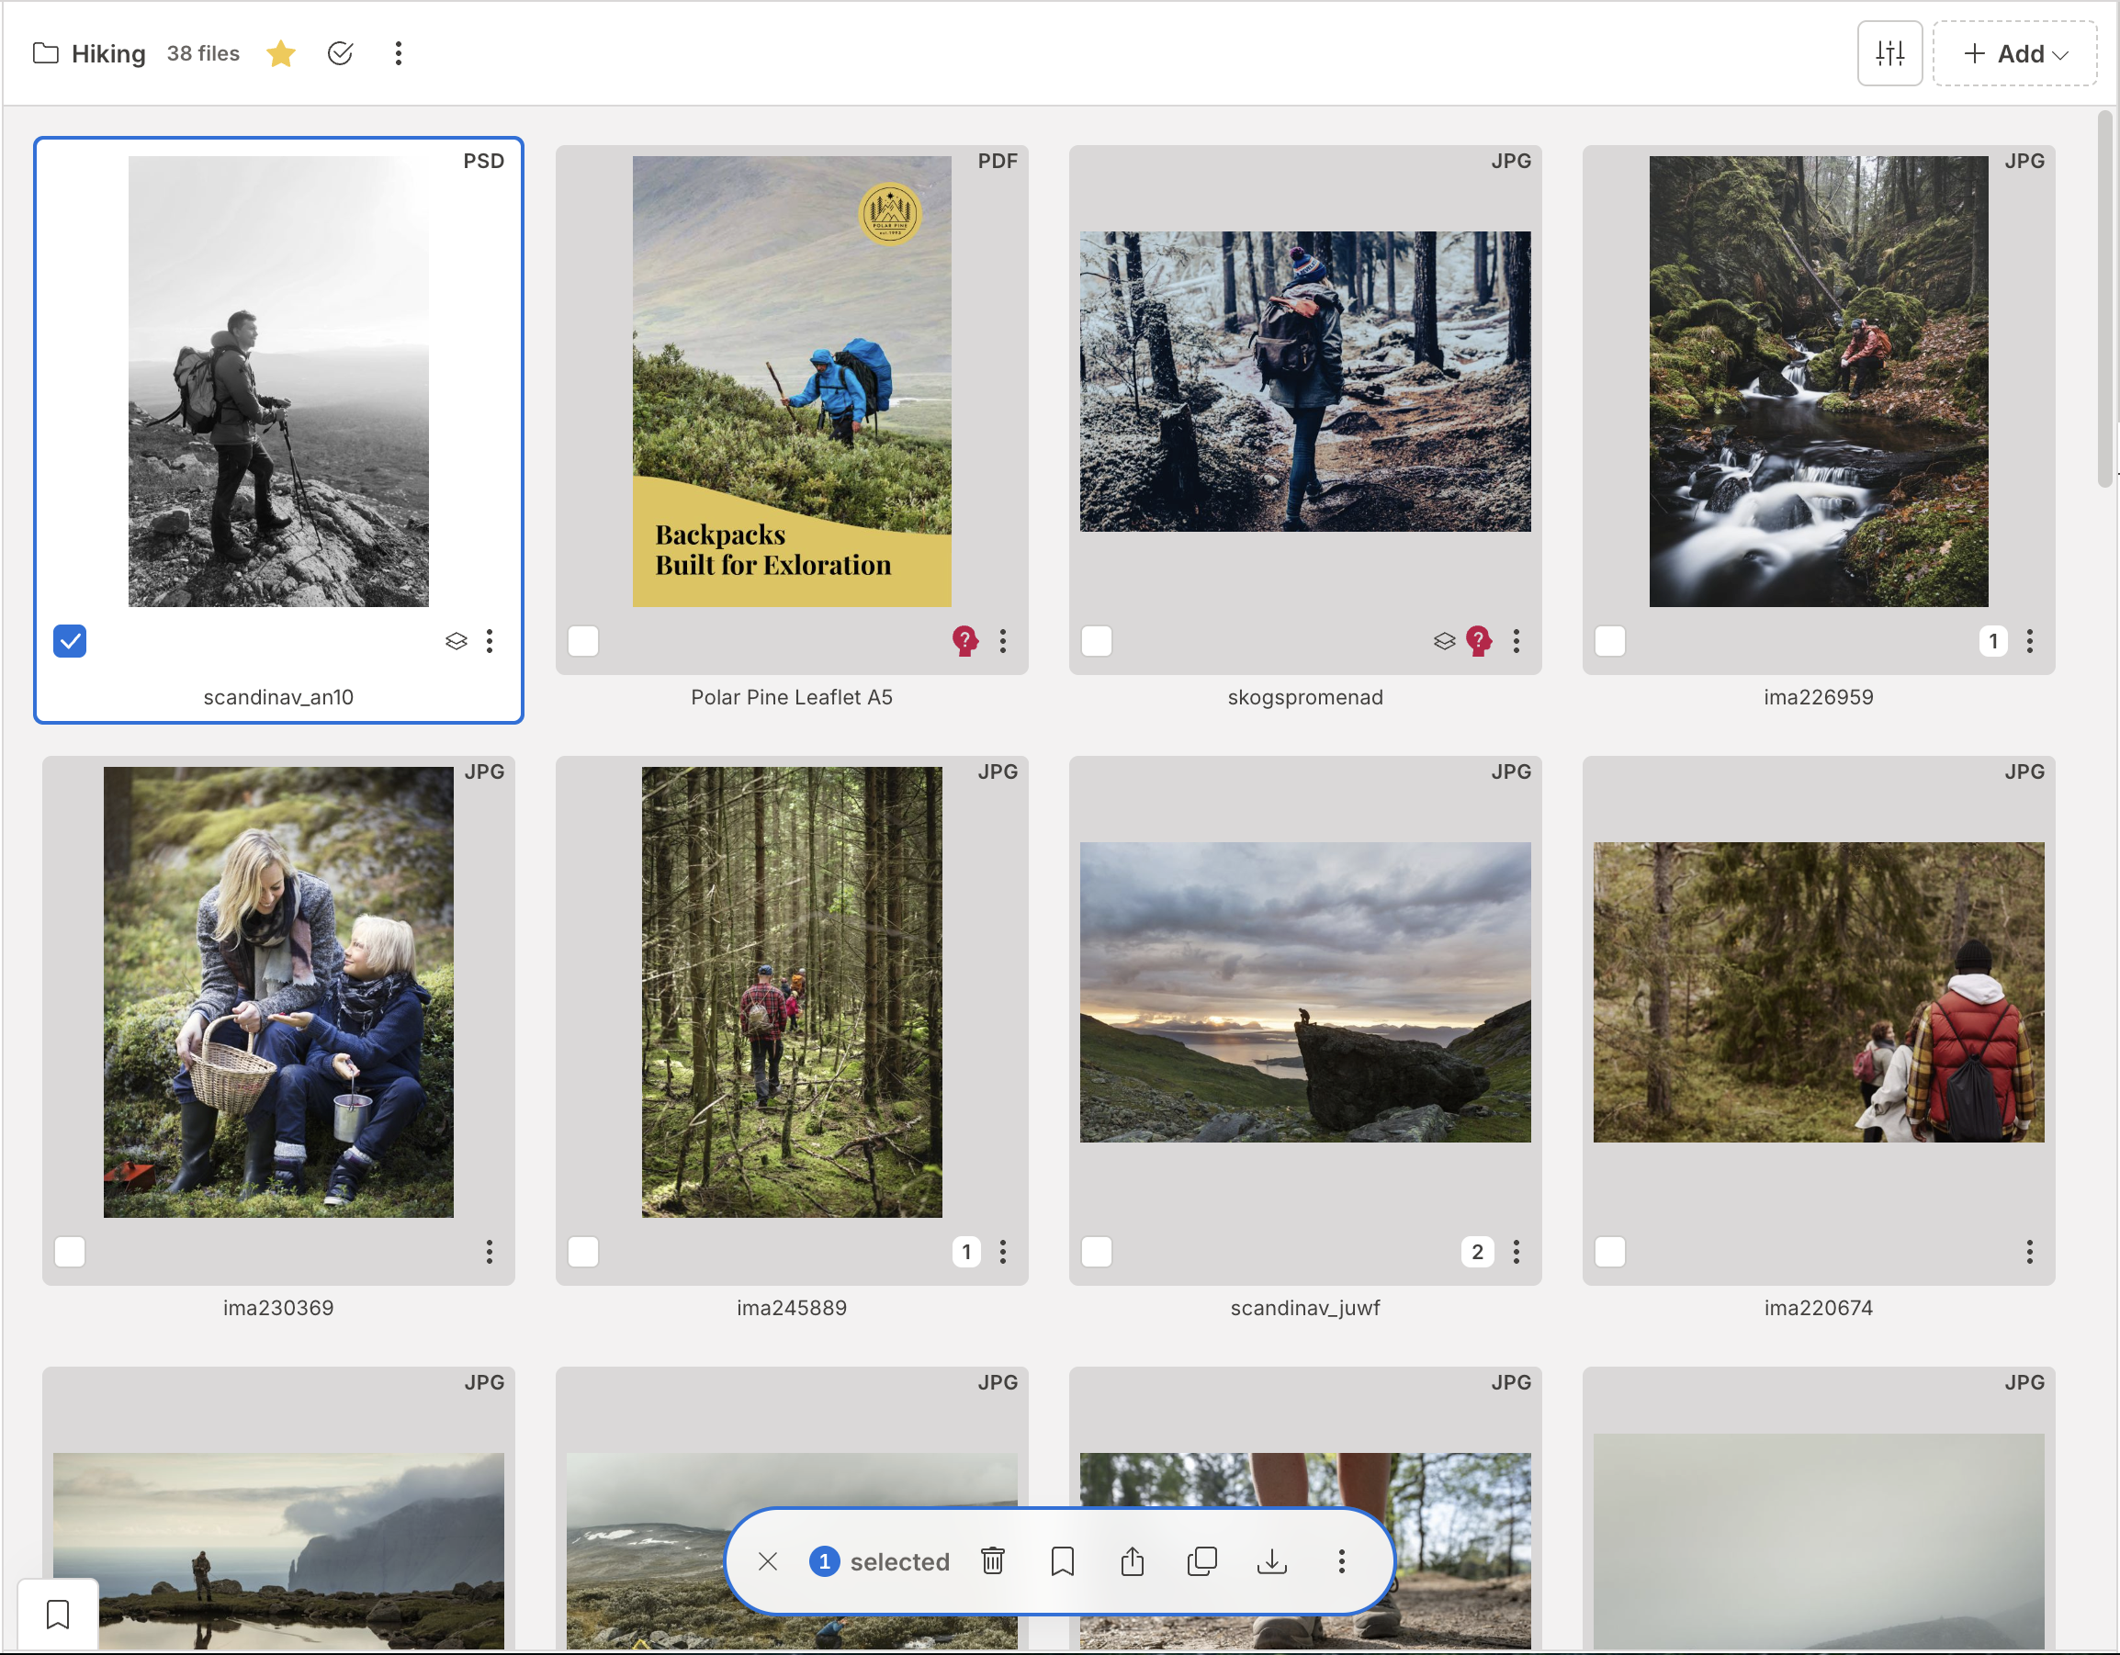The height and width of the screenshot is (1655, 2120).
Task: Click the ima220674 file name
Action: pos(1819,1308)
